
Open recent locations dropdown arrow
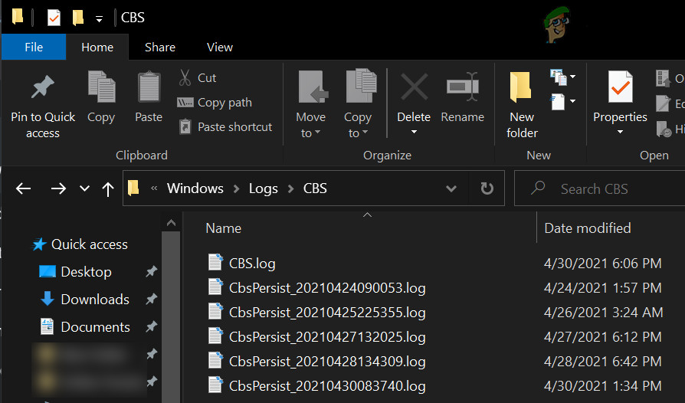84,188
